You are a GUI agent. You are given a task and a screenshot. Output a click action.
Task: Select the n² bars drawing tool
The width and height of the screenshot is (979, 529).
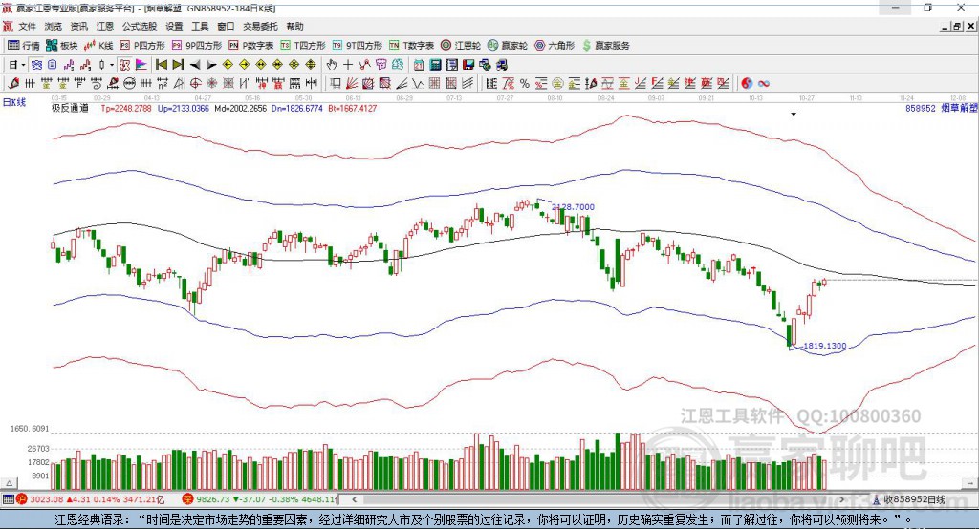pos(163,84)
